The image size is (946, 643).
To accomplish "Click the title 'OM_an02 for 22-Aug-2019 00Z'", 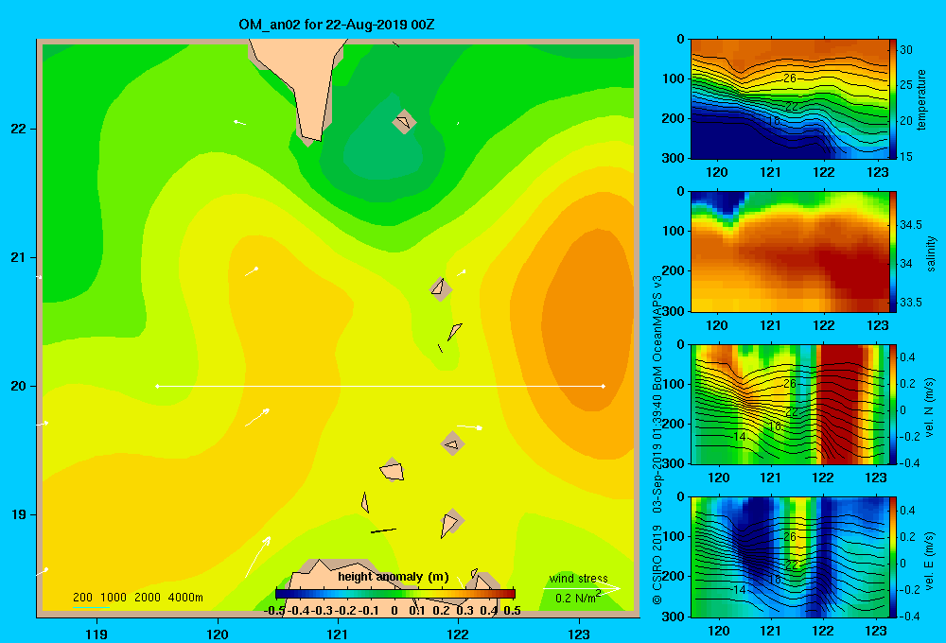I will [x=337, y=25].
